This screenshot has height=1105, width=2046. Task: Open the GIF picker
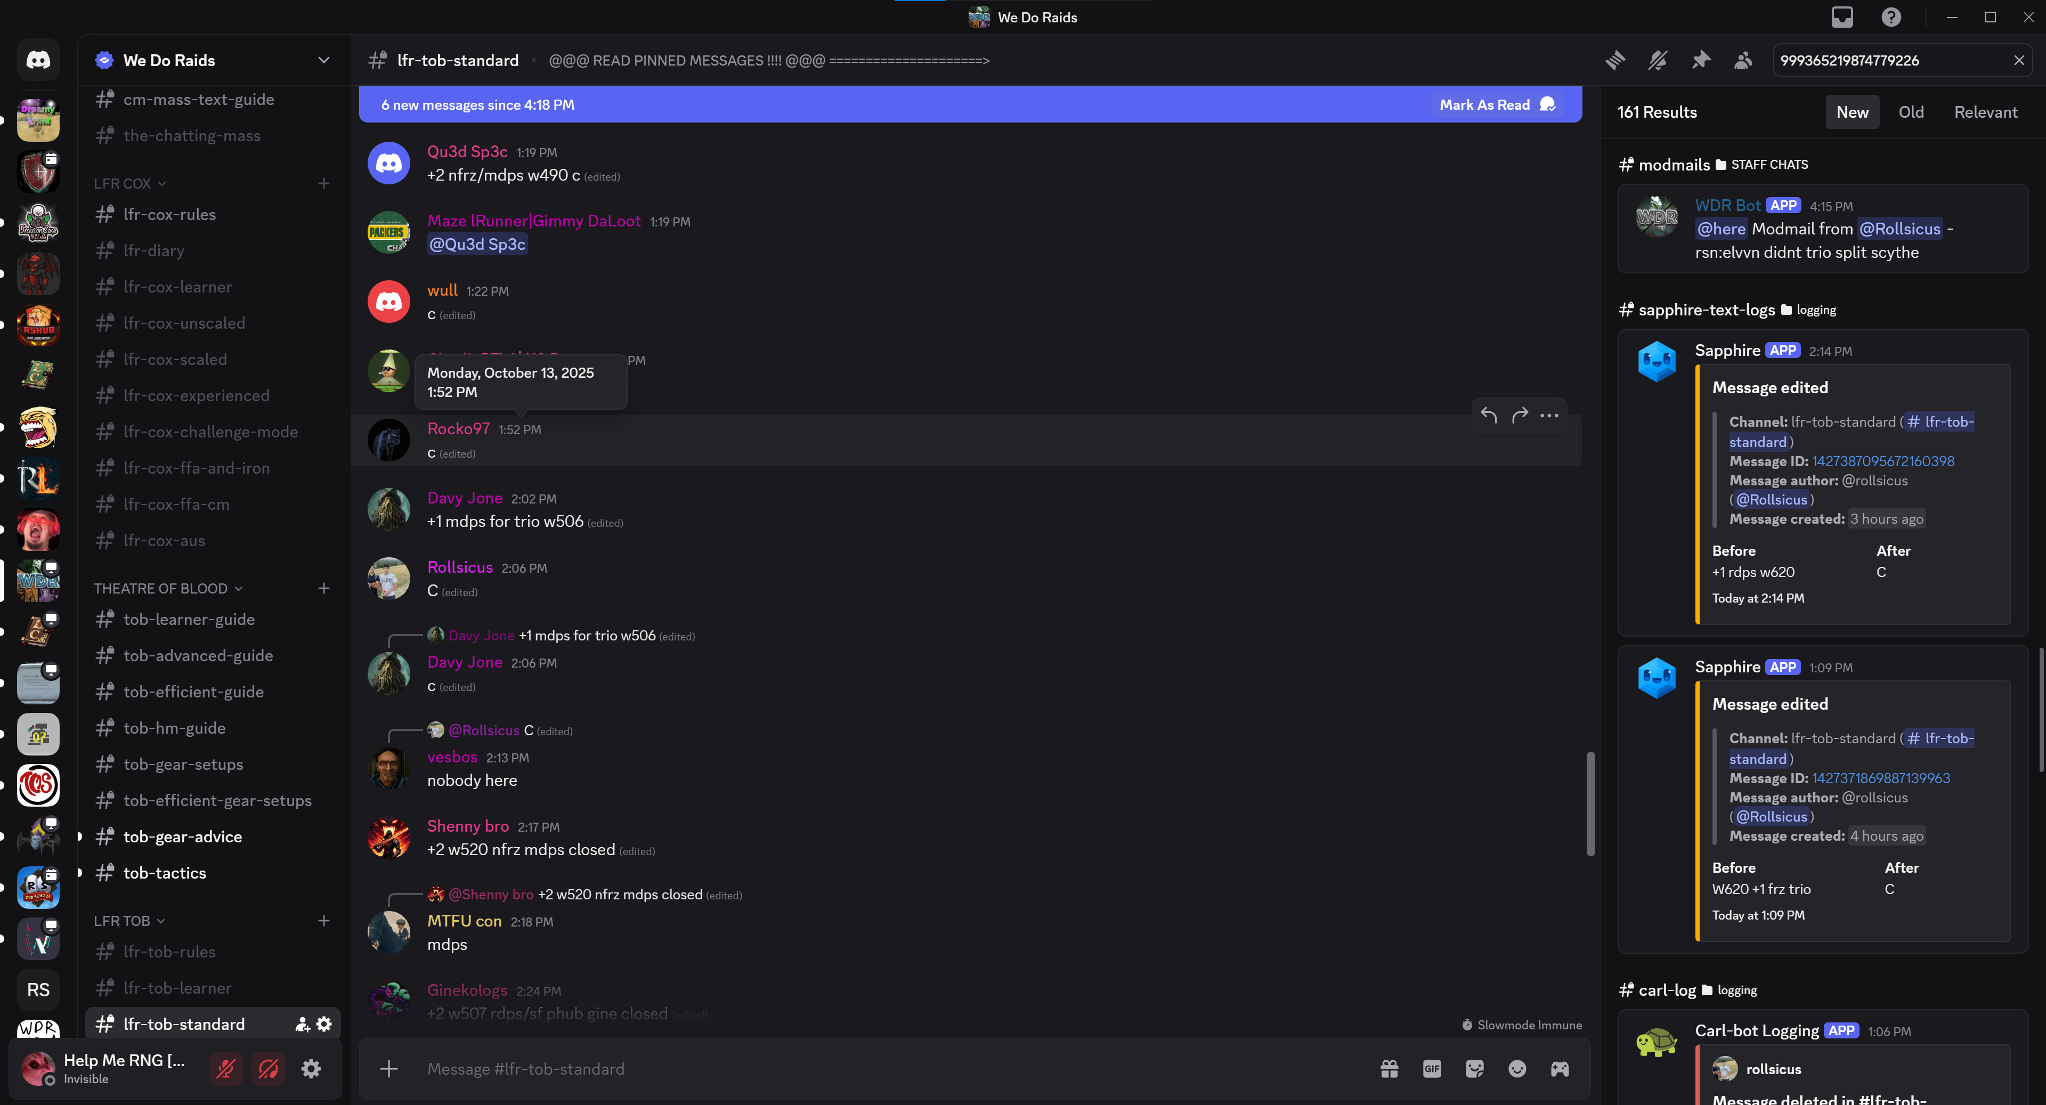[x=1431, y=1068]
